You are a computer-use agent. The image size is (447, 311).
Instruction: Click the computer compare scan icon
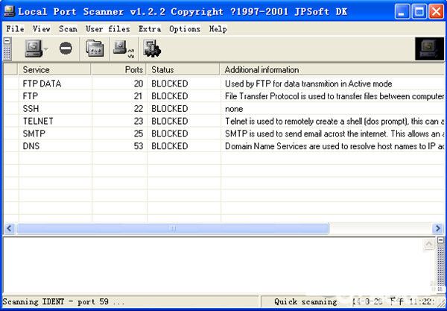pos(124,49)
